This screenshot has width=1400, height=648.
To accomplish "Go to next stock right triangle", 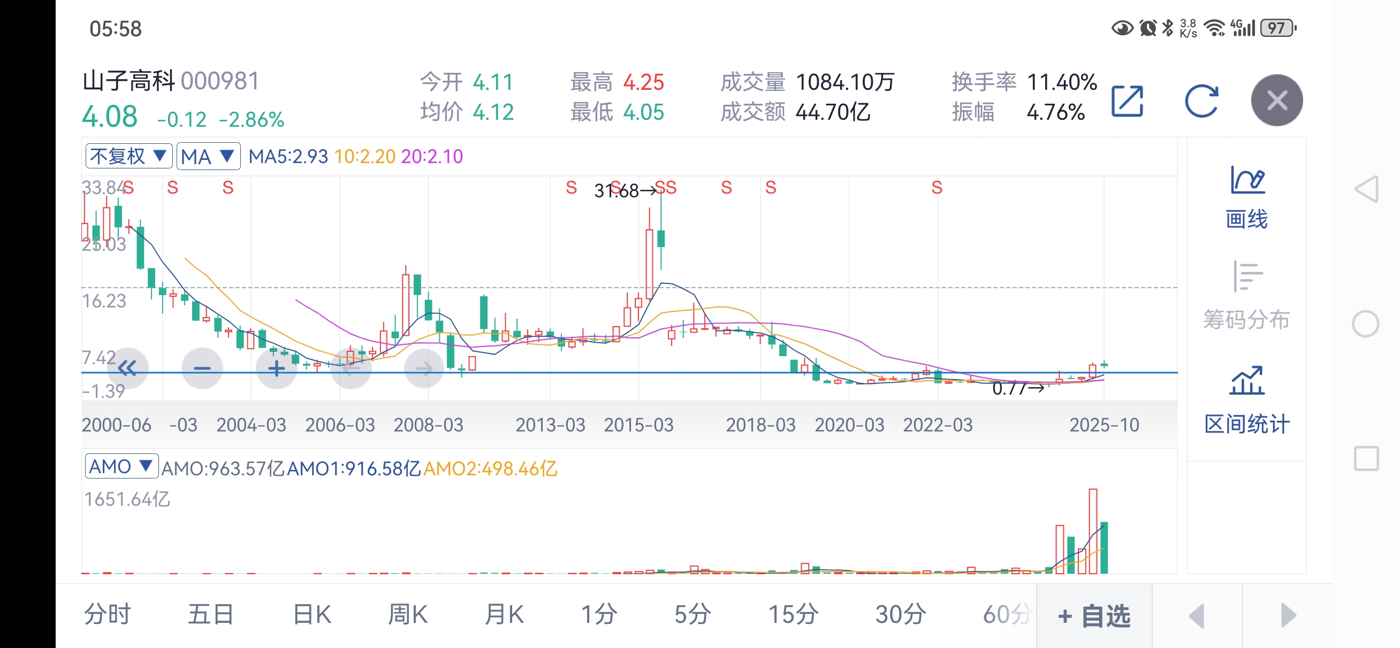I will click(x=1288, y=616).
